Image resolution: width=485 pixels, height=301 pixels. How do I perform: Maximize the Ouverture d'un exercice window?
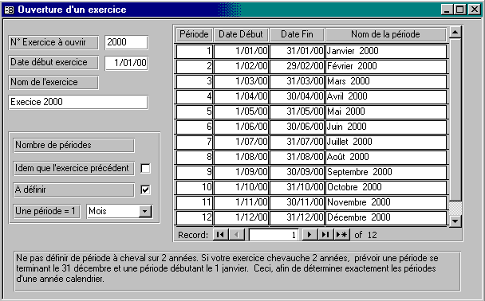pyautogui.click(x=460, y=10)
